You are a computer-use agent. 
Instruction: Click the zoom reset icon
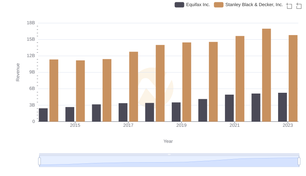(x=299, y=6)
